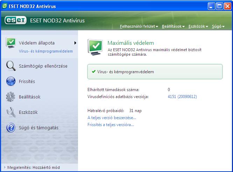Click the large Maximális védelem status icon
The width and height of the screenshot is (233, 172).
click(x=95, y=47)
